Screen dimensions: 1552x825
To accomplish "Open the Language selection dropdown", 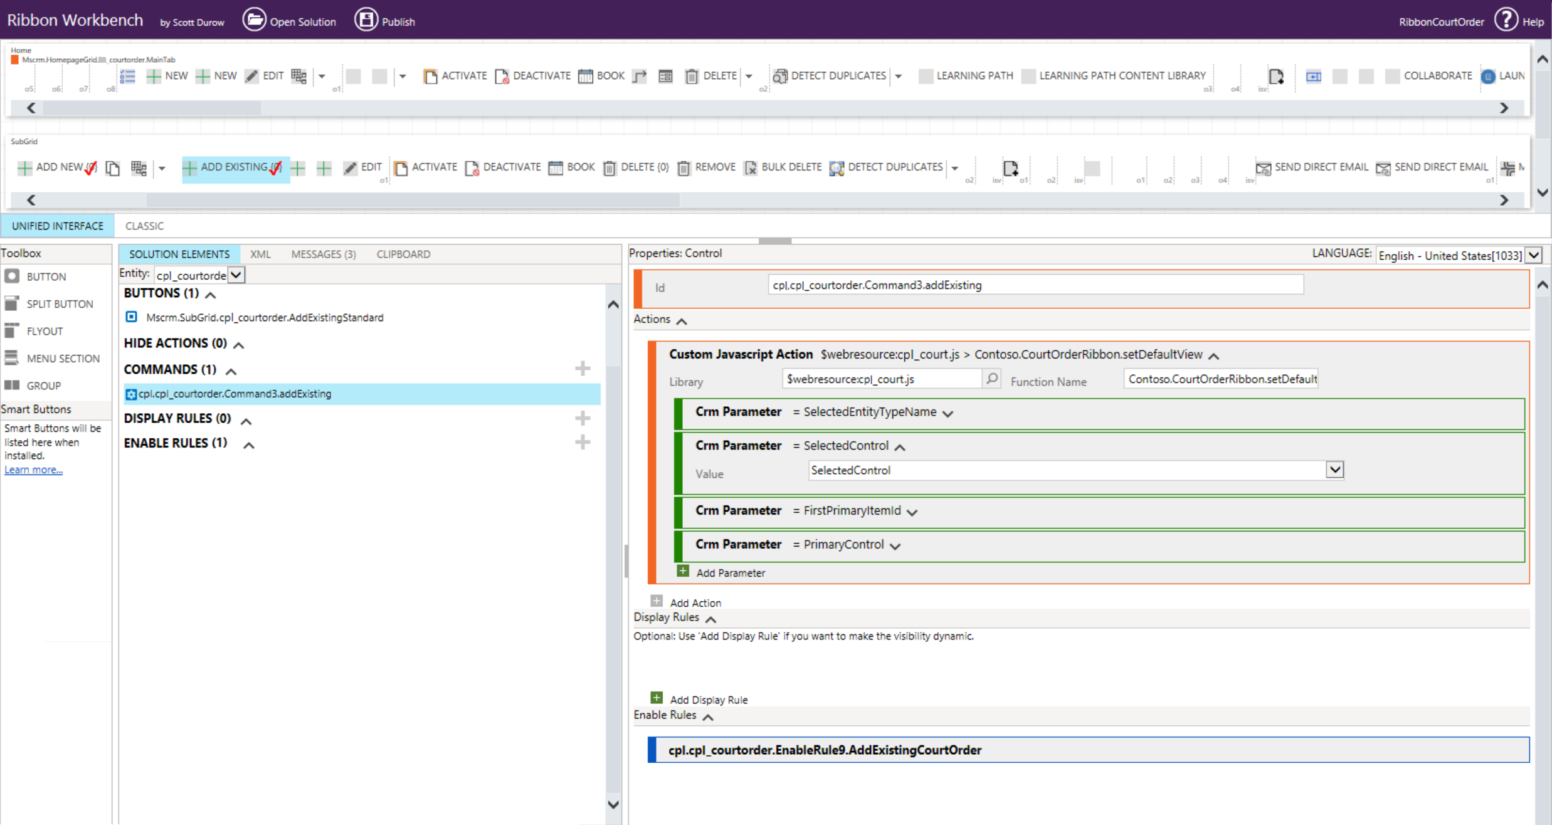I will (1534, 255).
